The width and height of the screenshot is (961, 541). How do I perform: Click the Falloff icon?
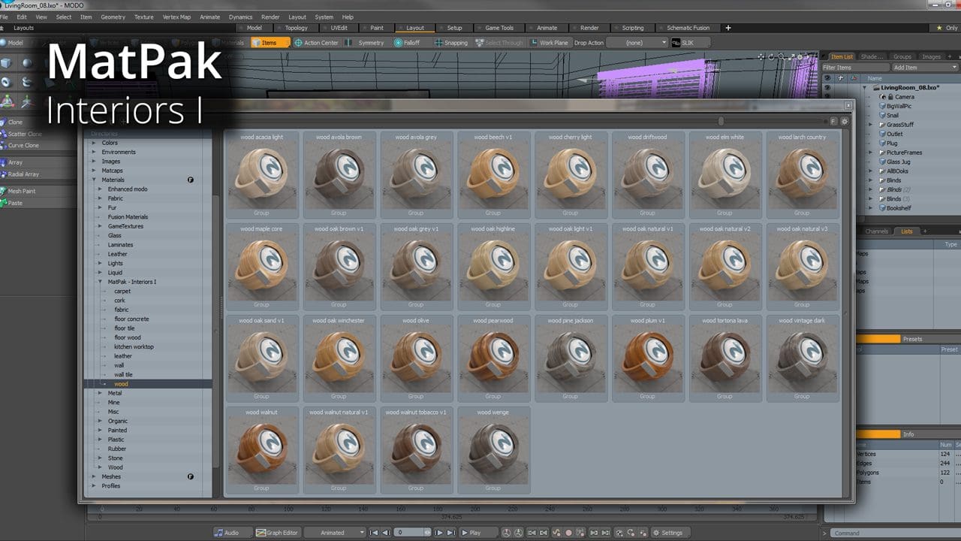[398, 43]
